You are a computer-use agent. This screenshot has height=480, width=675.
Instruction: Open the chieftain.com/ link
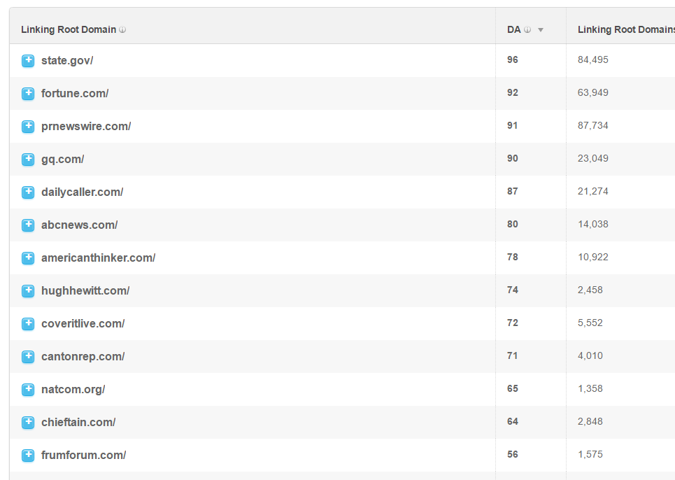point(78,423)
